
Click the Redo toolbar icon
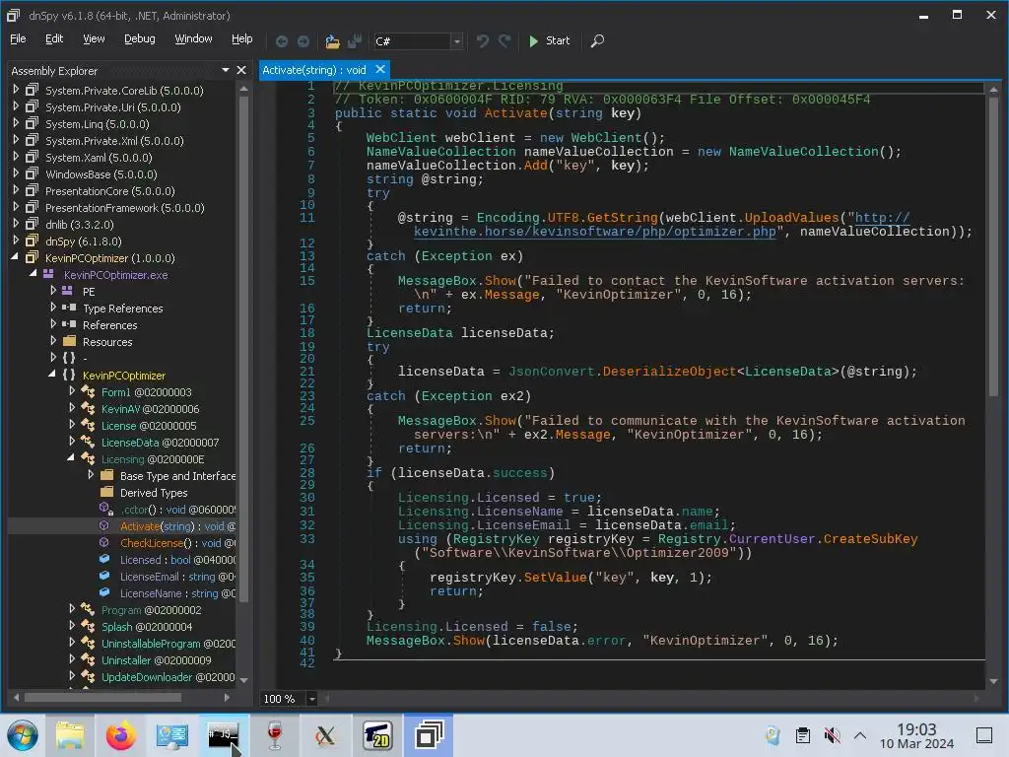(504, 41)
